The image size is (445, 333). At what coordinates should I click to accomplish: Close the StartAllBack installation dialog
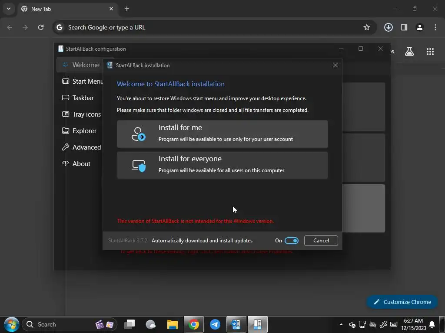335,65
